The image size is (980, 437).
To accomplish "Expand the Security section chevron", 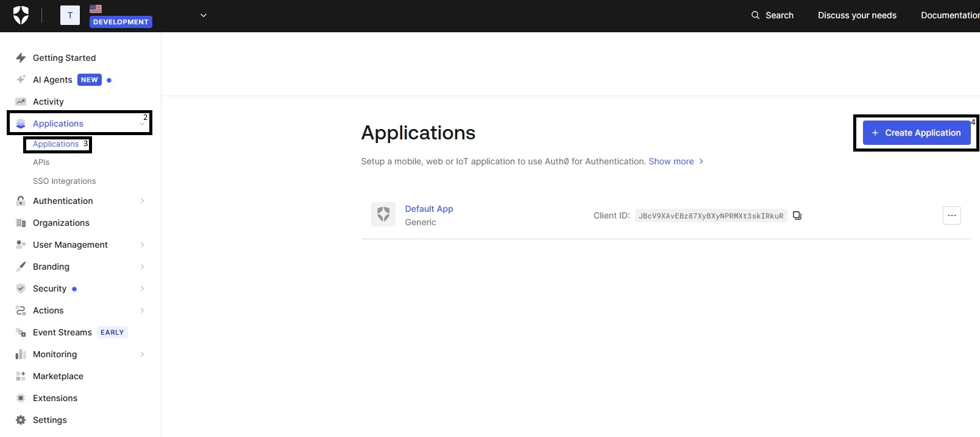I will [142, 288].
